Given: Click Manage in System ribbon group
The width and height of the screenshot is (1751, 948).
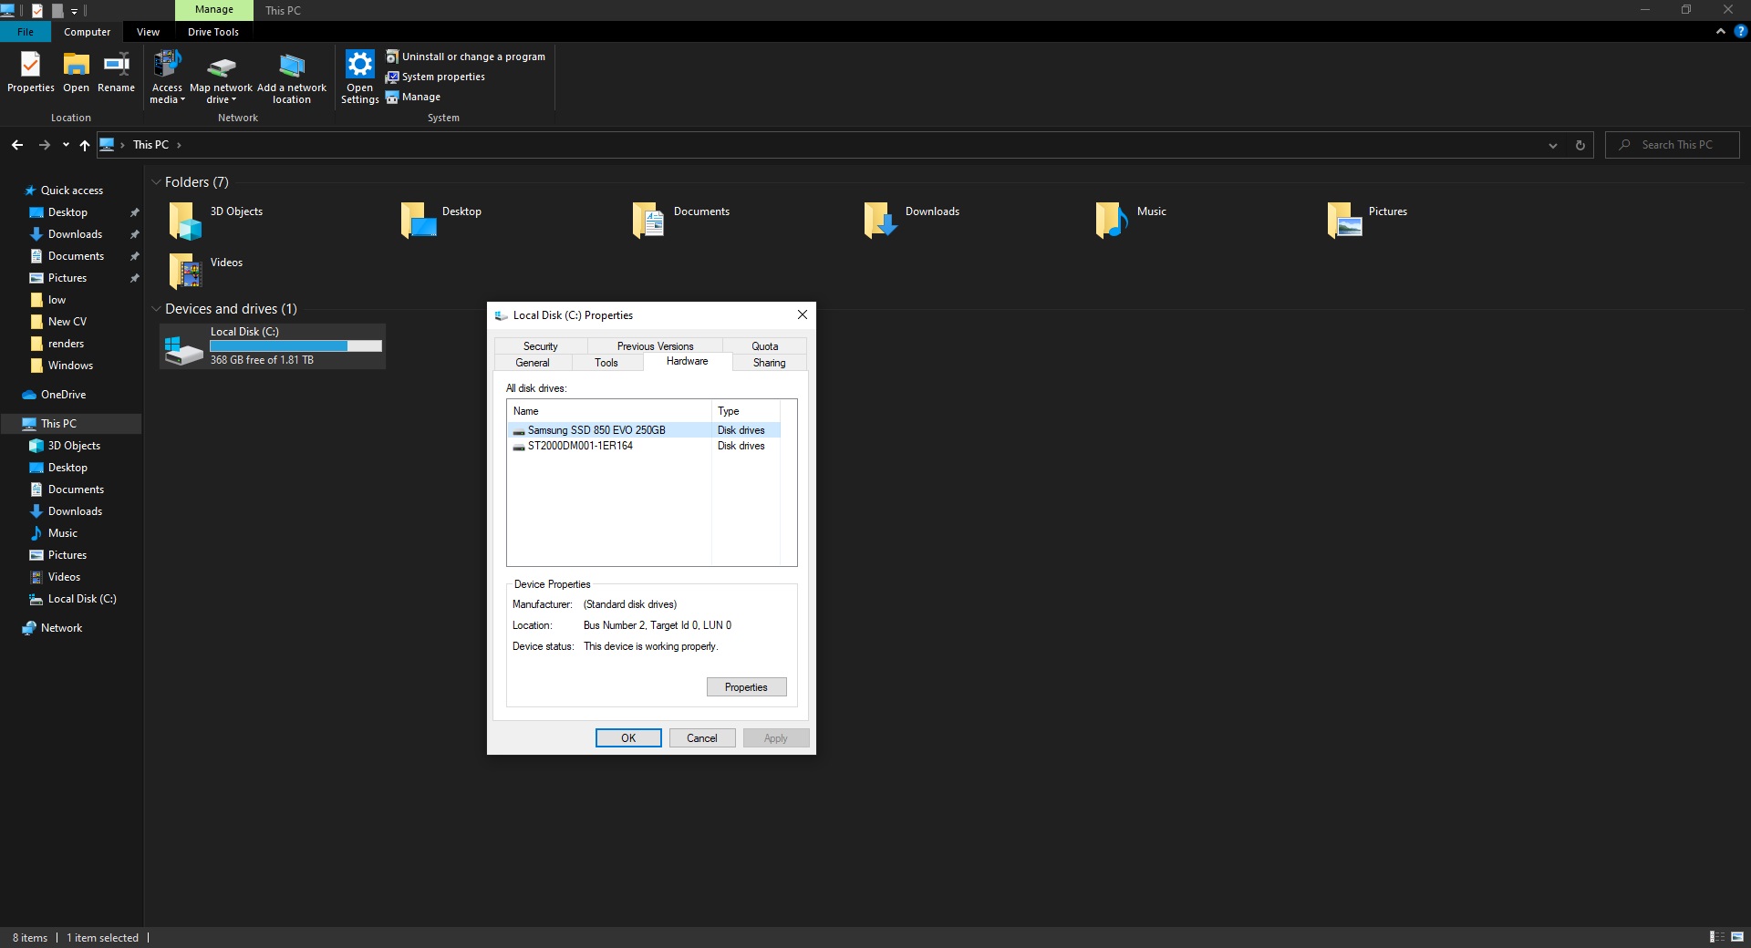Looking at the screenshot, I should tap(413, 97).
